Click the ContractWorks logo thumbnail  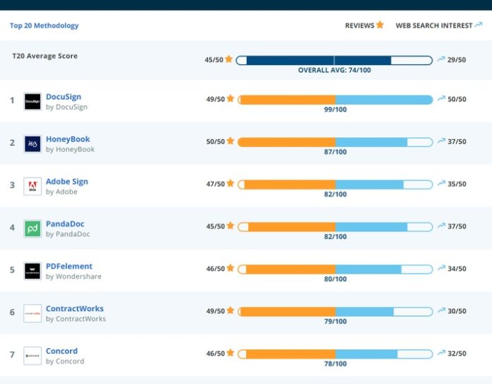(33, 313)
